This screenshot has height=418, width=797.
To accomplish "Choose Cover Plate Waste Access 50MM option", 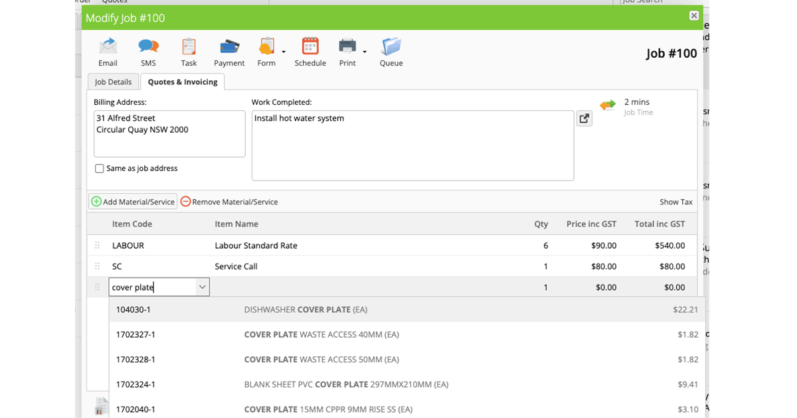I will click(321, 360).
